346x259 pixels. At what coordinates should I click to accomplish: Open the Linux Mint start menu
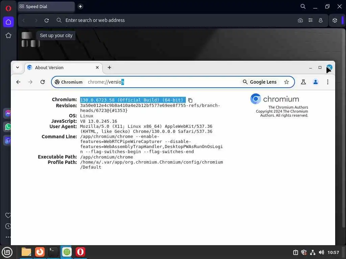tap(7, 252)
